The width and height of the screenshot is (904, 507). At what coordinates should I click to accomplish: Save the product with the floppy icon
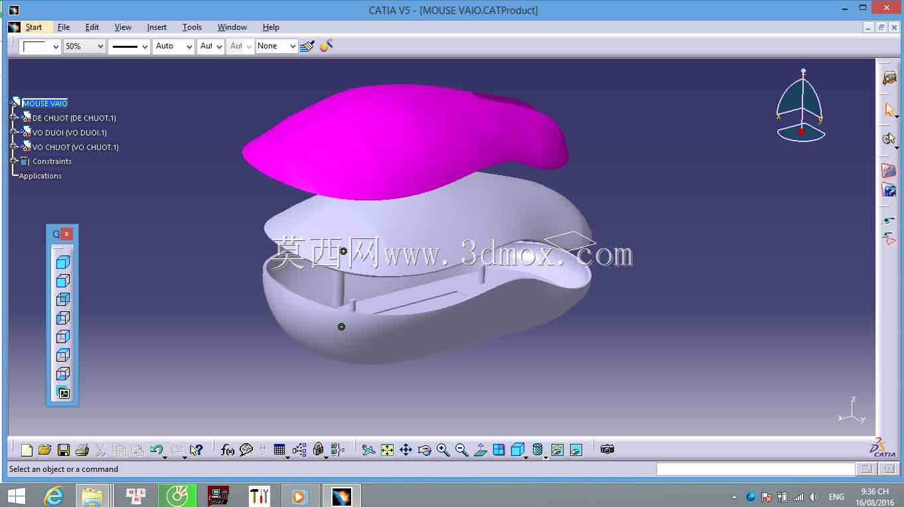pos(63,450)
